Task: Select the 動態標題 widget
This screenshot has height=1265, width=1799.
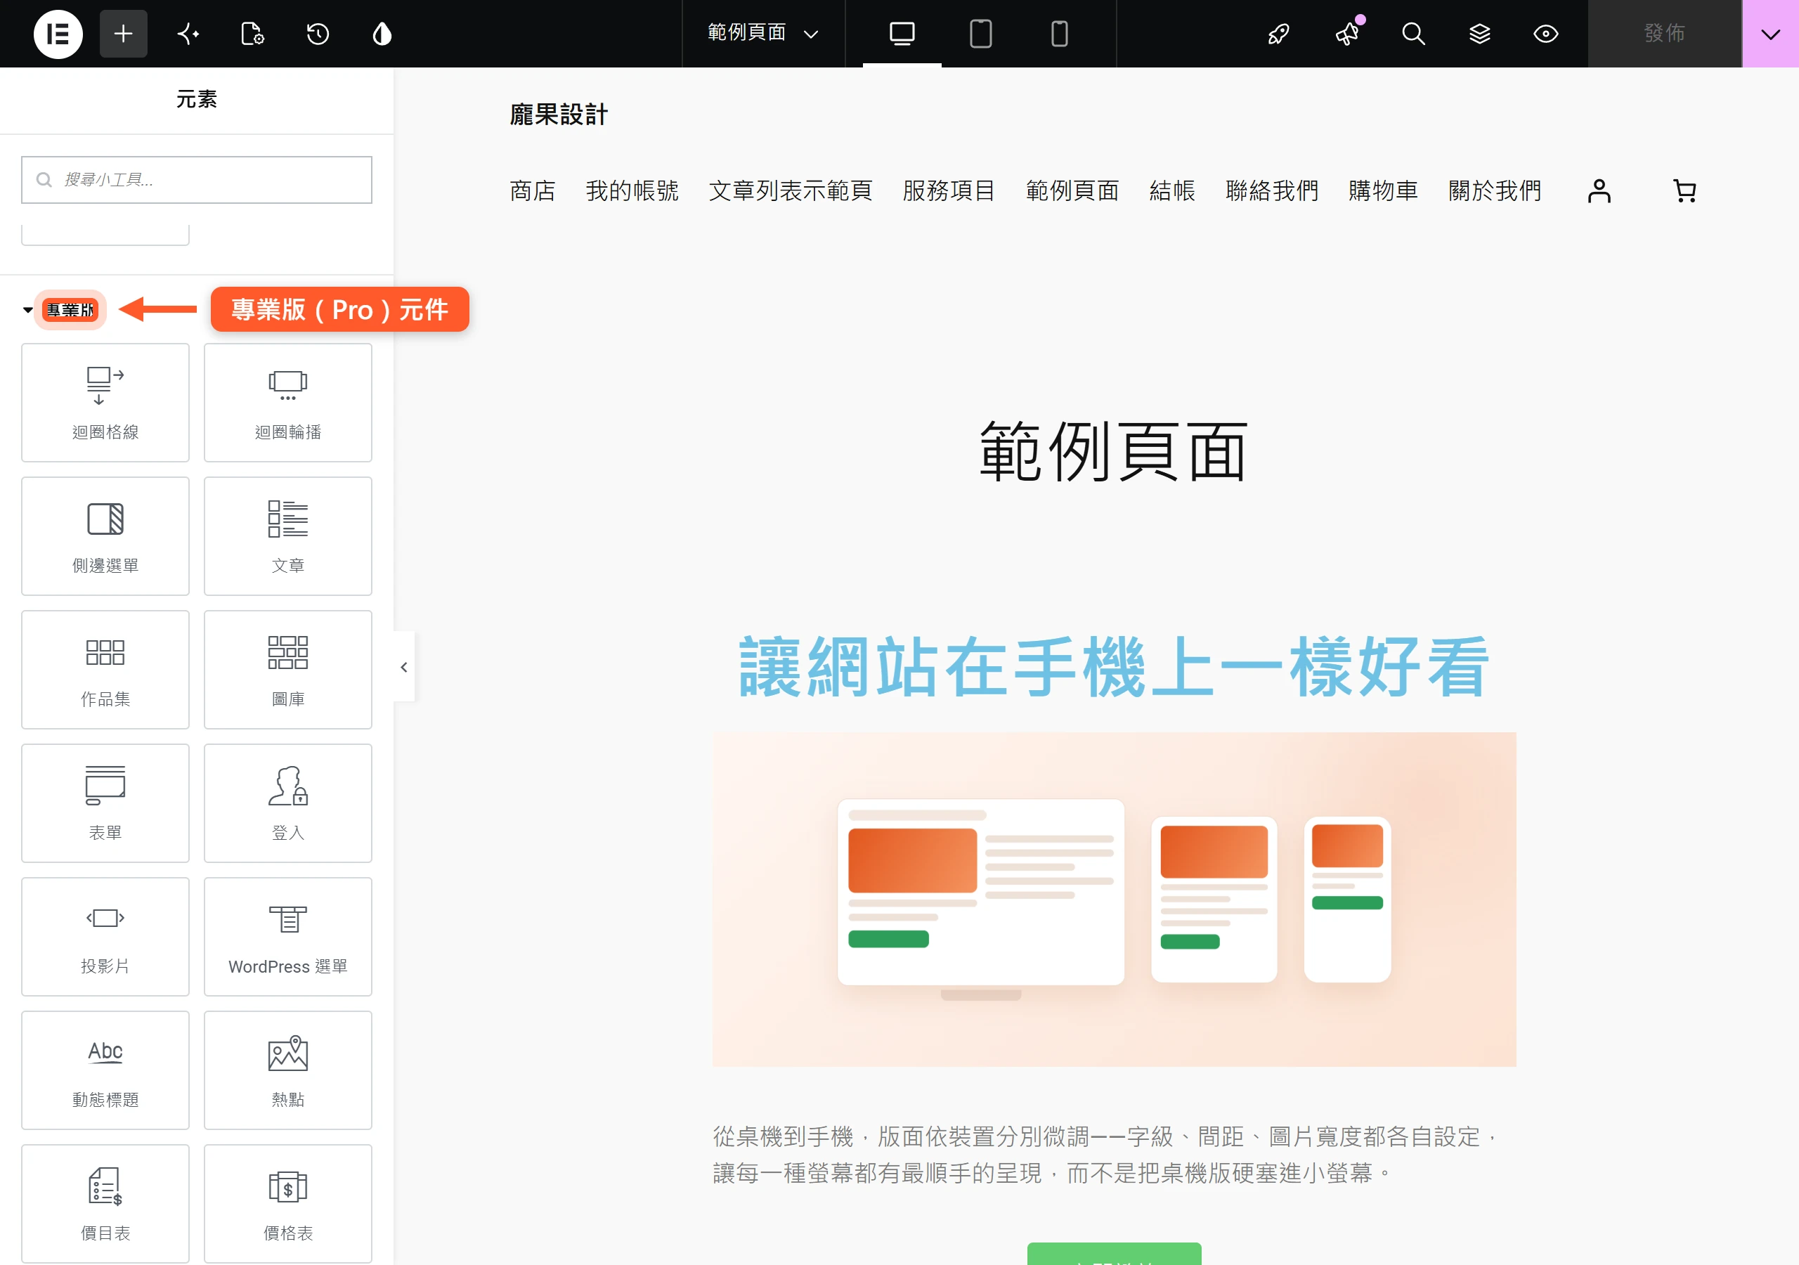Action: pyautogui.click(x=105, y=1070)
